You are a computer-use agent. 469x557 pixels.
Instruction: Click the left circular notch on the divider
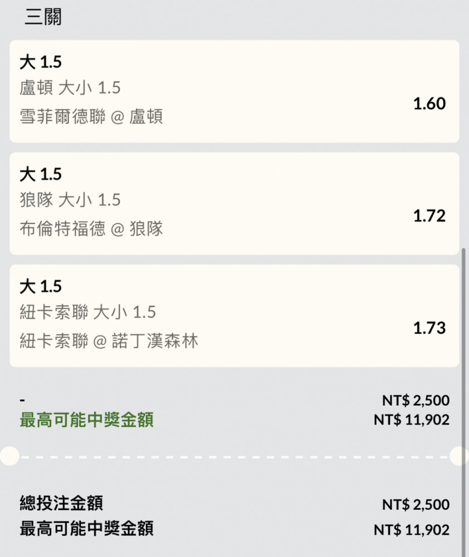click(x=9, y=456)
